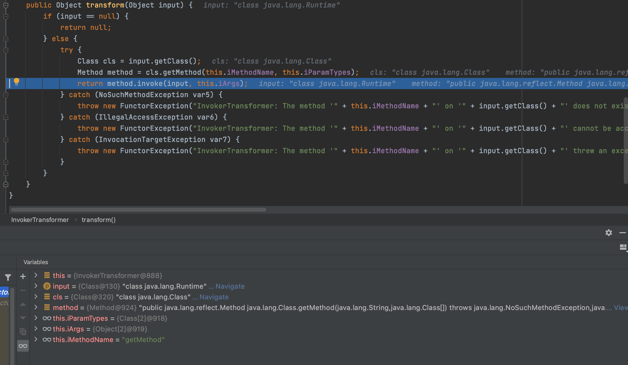Expand the this.iMethodName watch

tap(36, 339)
